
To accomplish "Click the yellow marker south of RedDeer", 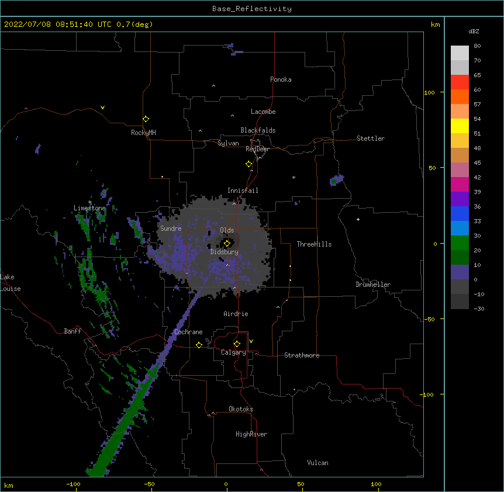I will point(248,164).
